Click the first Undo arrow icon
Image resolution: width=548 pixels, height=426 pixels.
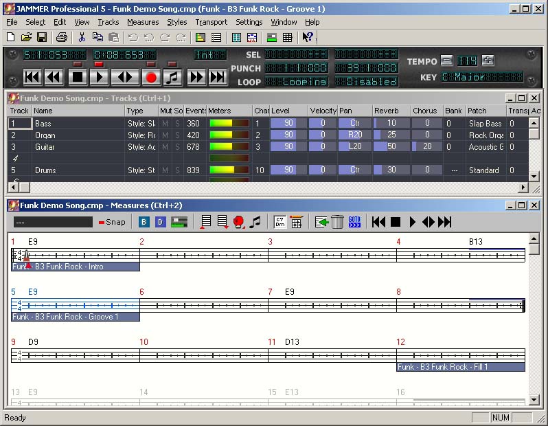[133, 37]
